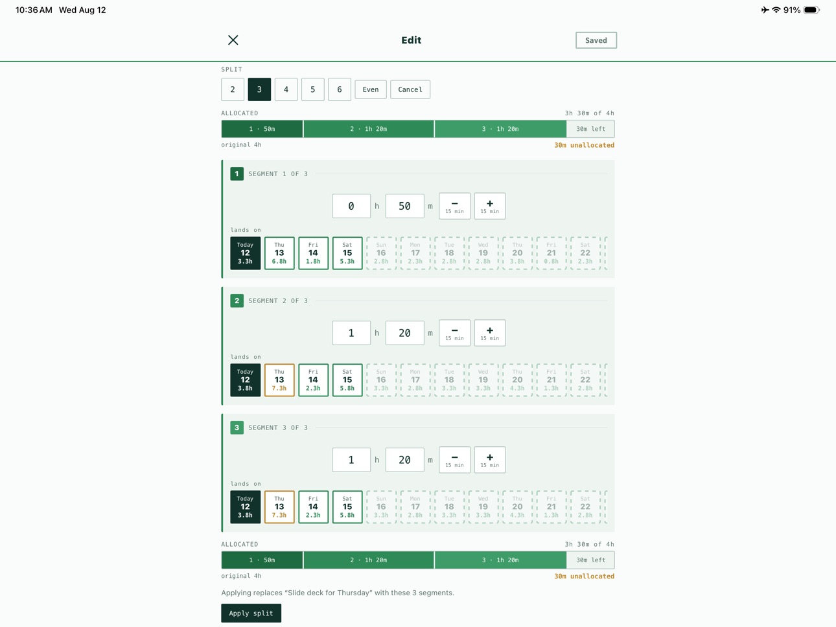
Task: Pick Sun 16 for Segment 2
Action: pos(381,380)
